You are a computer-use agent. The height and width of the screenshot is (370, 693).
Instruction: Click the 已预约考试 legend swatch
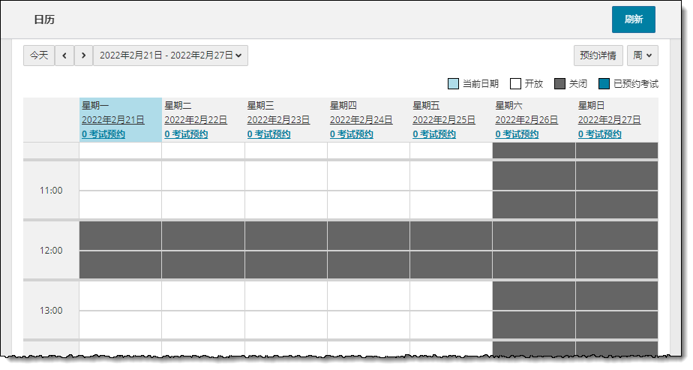(x=604, y=83)
